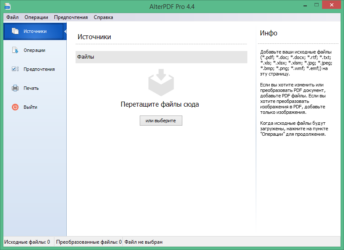Click the Преобразованные файлы: 0 status entry

pyautogui.click(x=89, y=242)
